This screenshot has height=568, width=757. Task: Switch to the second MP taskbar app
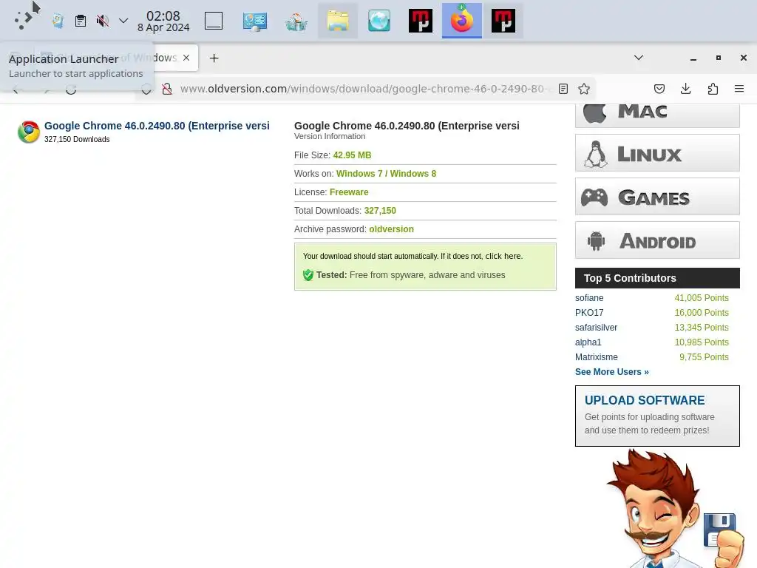[x=503, y=21]
